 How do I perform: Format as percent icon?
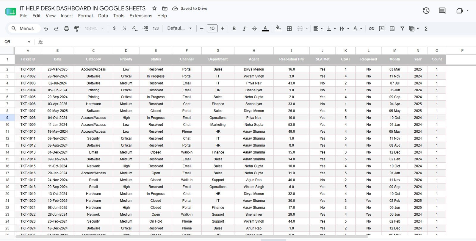click(x=124, y=28)
